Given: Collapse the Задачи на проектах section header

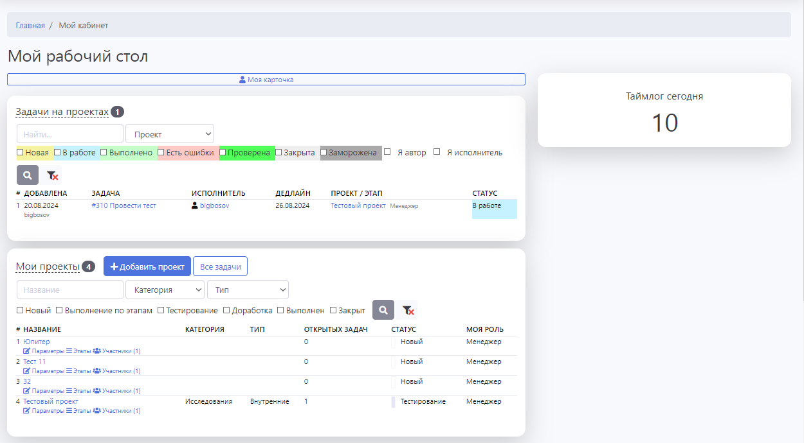Looking at the screenshot, I should coord(62,112).
